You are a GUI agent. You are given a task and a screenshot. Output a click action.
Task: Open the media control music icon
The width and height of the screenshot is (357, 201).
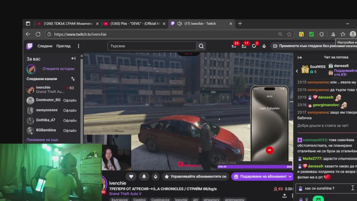(333, 34)
